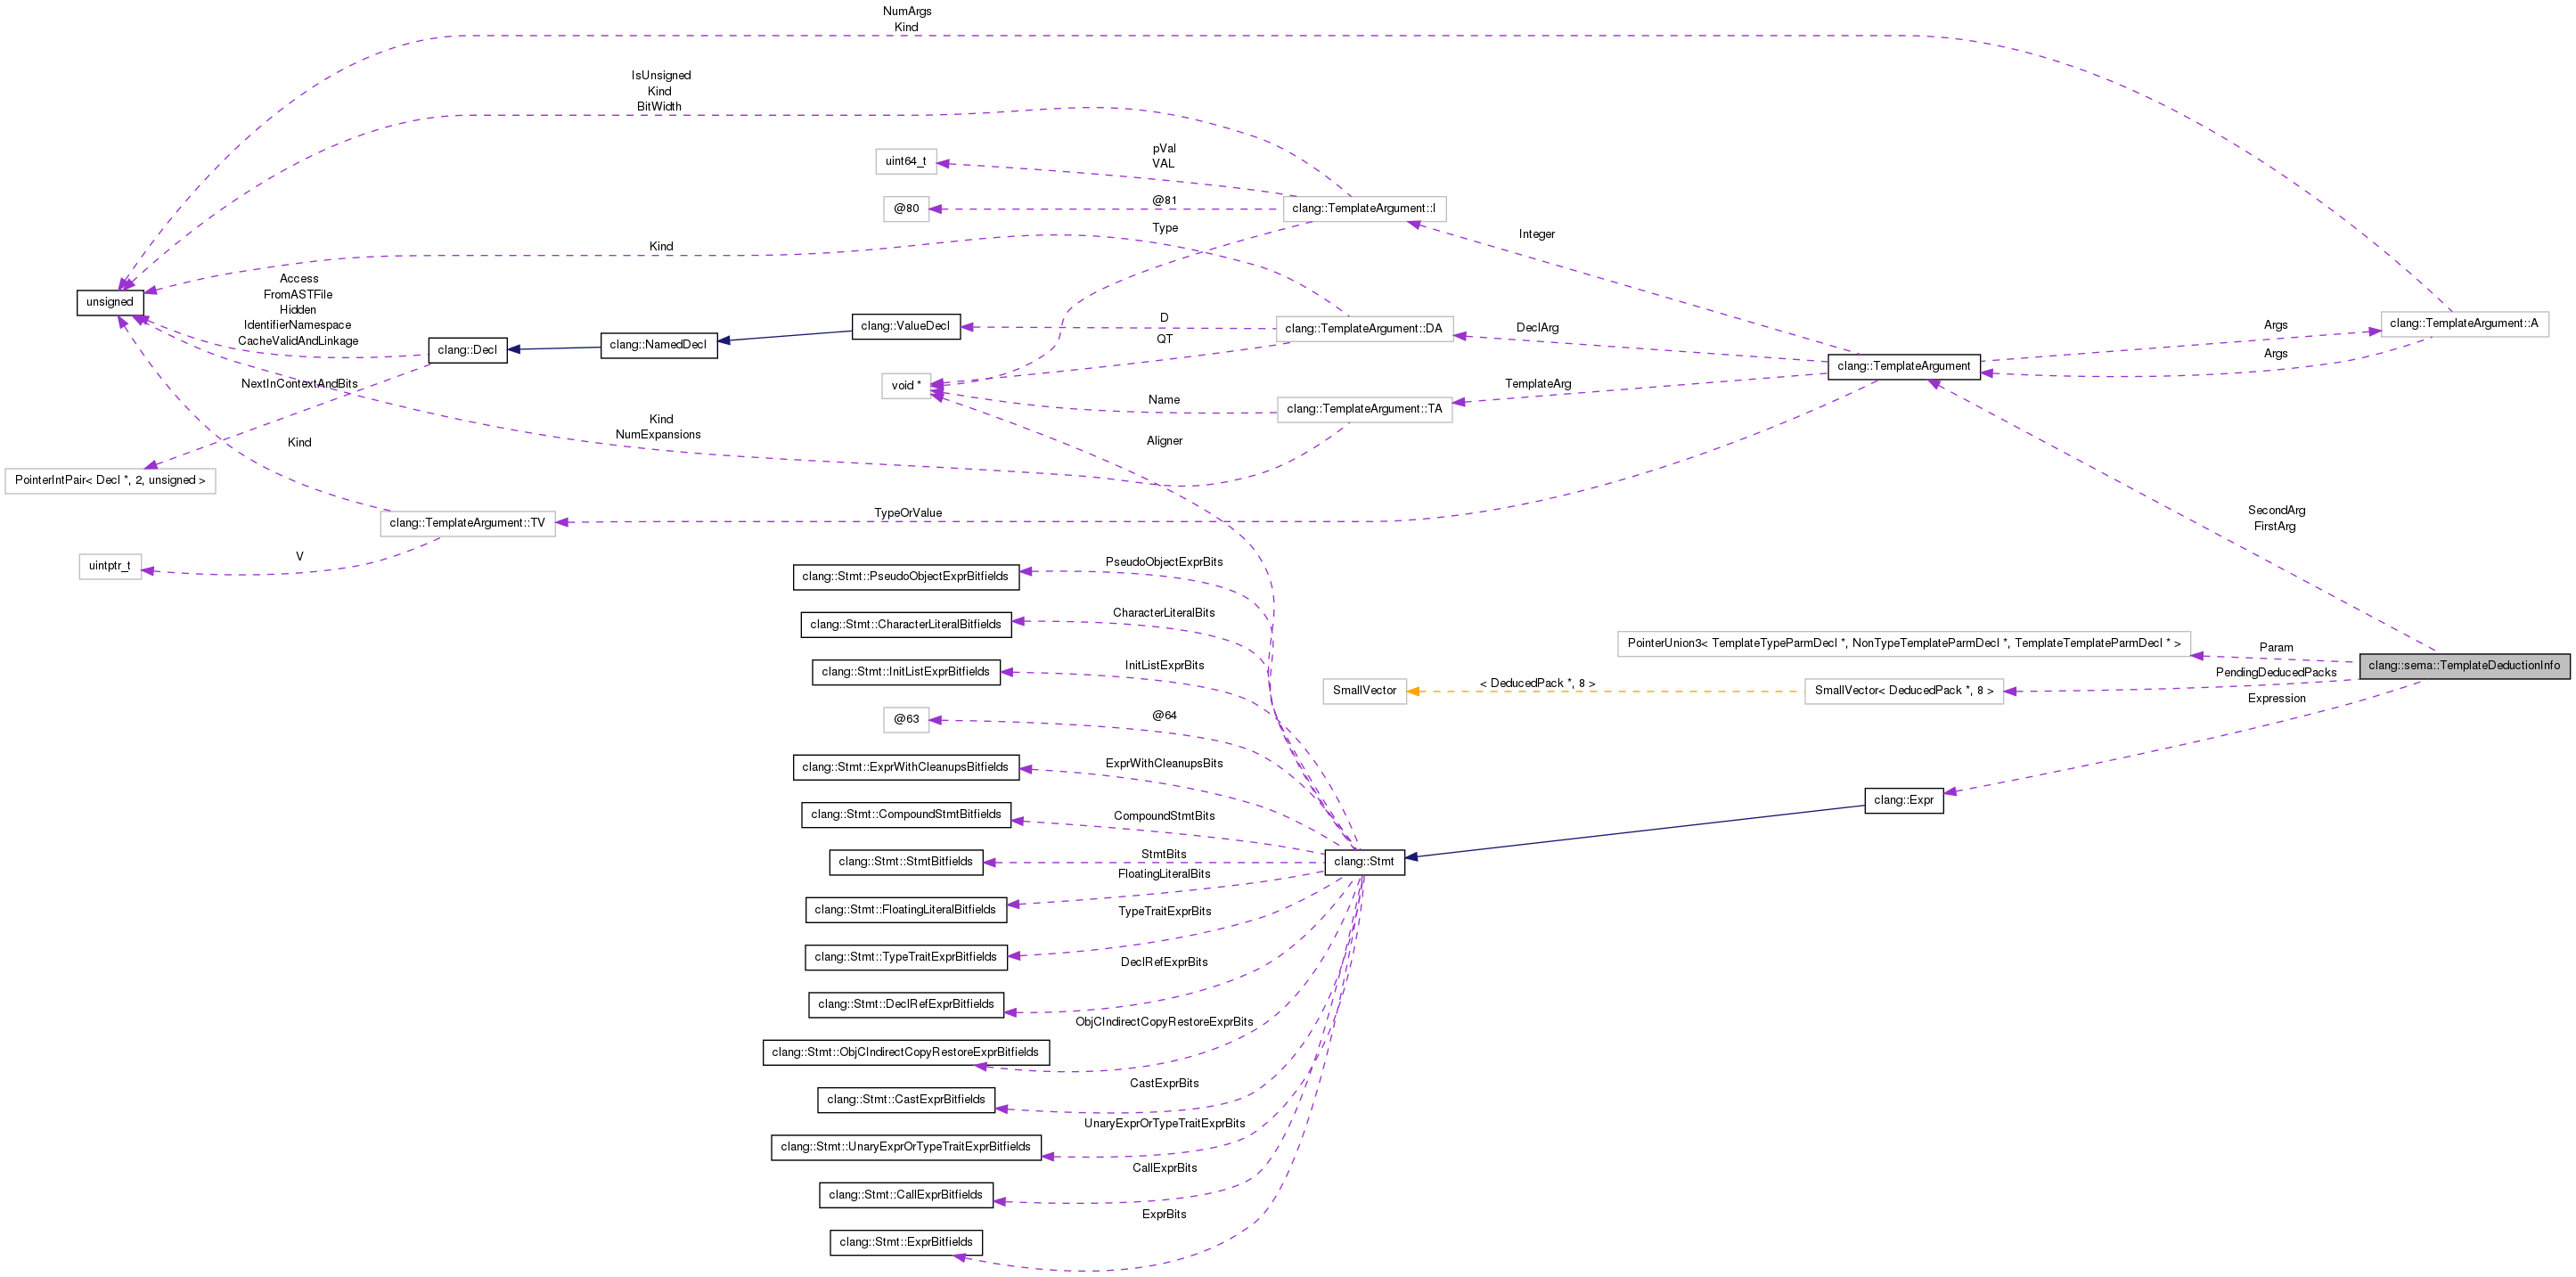This screenshot has height=1277, width=2576.
Task: Click the clang::NamedDecl node
Action: pyautogui.click(x=658, y=345)
